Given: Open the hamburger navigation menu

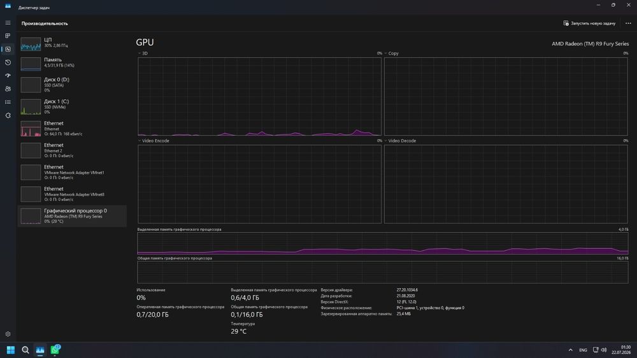Looking at the screenshot, I should pos(8,23).
